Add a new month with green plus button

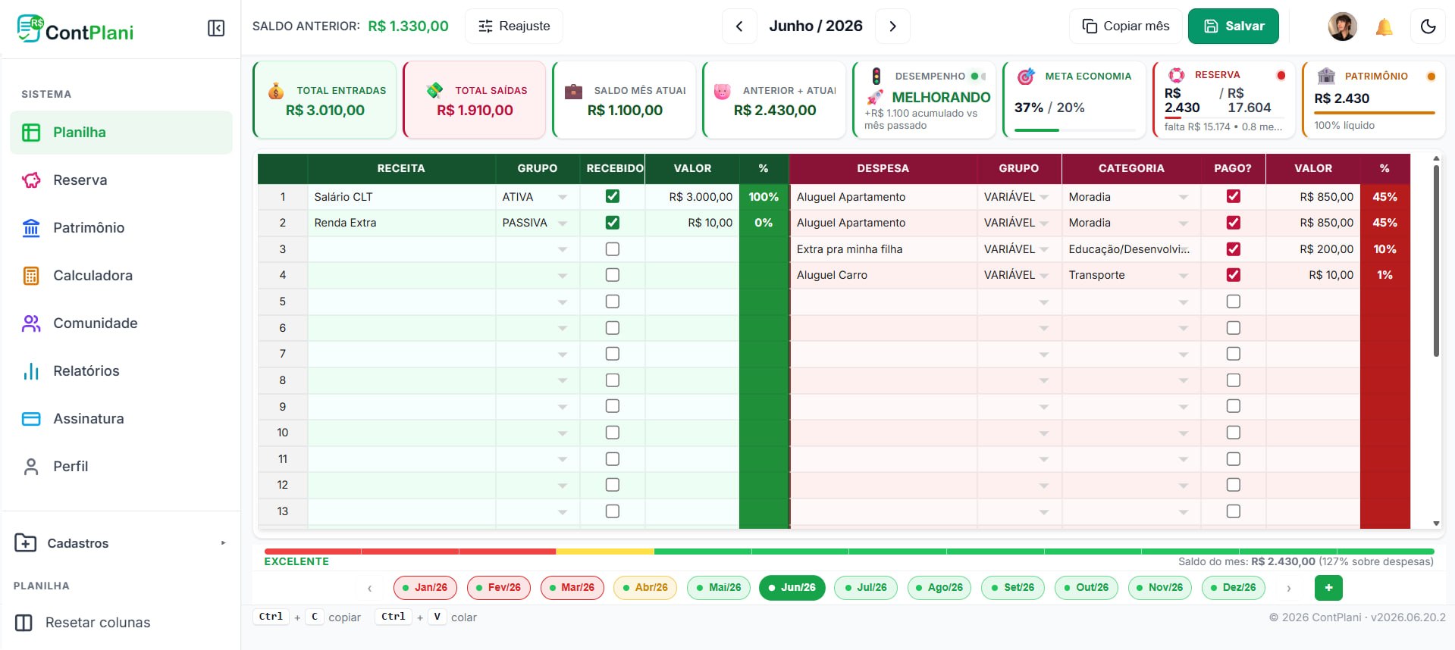tap(1328, 588)
